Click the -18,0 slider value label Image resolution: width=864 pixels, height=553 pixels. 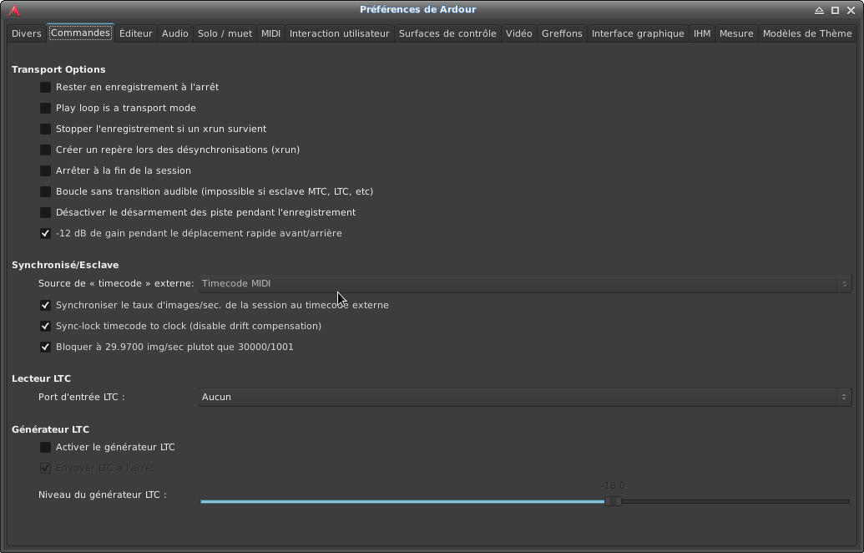tap(614, 485)
